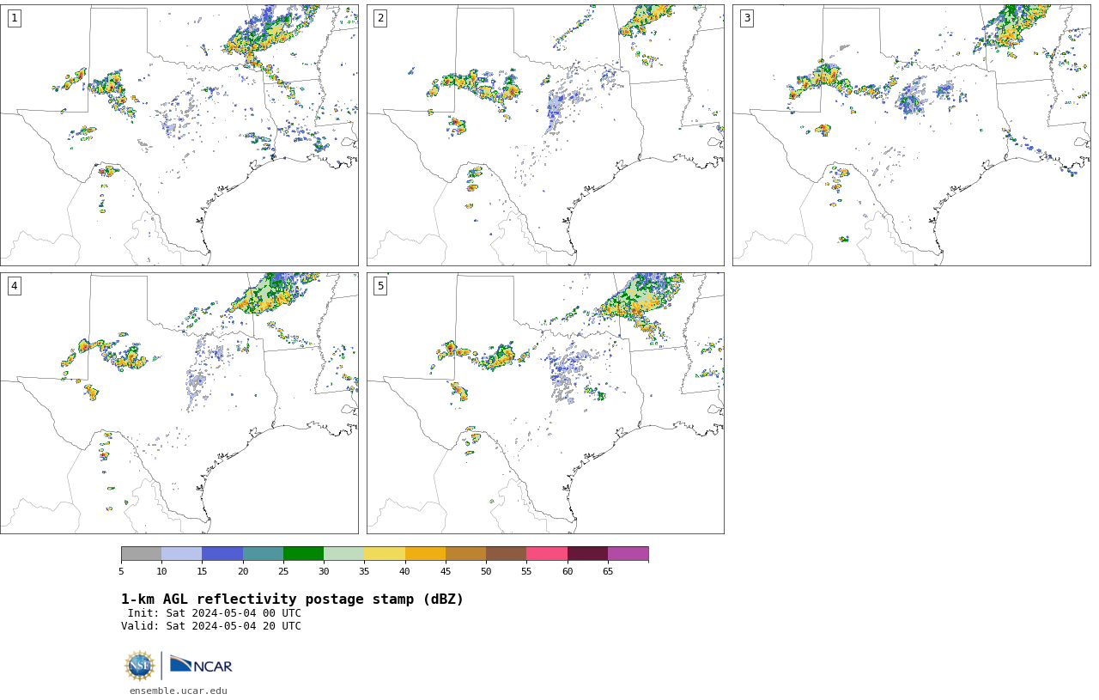Click the NSF logo
Viewport: 1099px width, 700px height.
click(x=140, y=666)
